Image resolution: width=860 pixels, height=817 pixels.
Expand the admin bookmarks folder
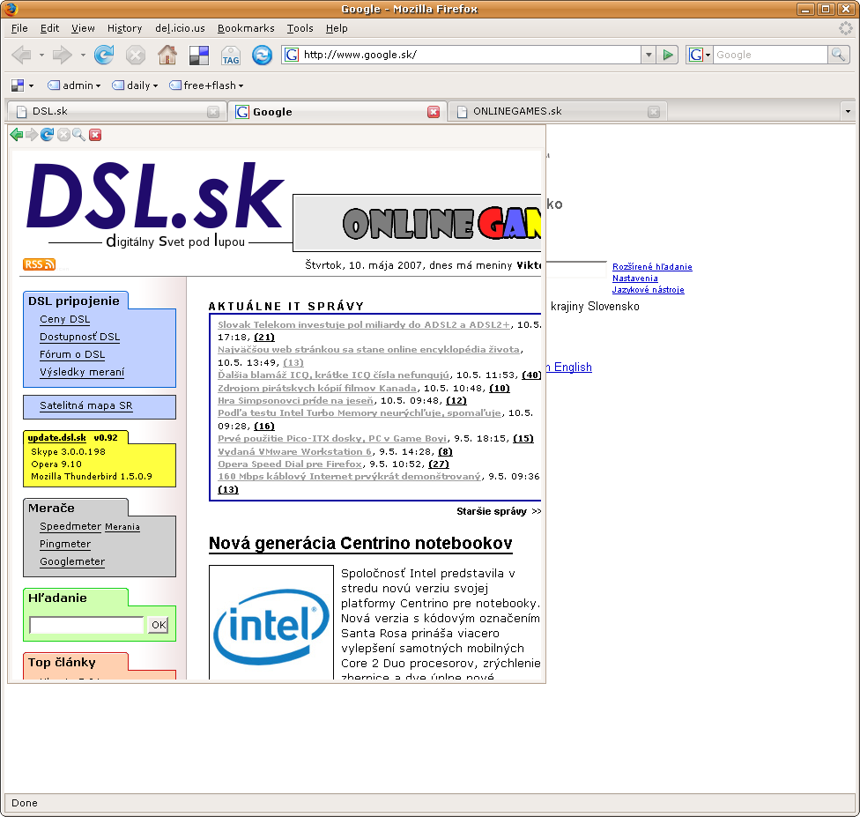(x=74, y=85)
